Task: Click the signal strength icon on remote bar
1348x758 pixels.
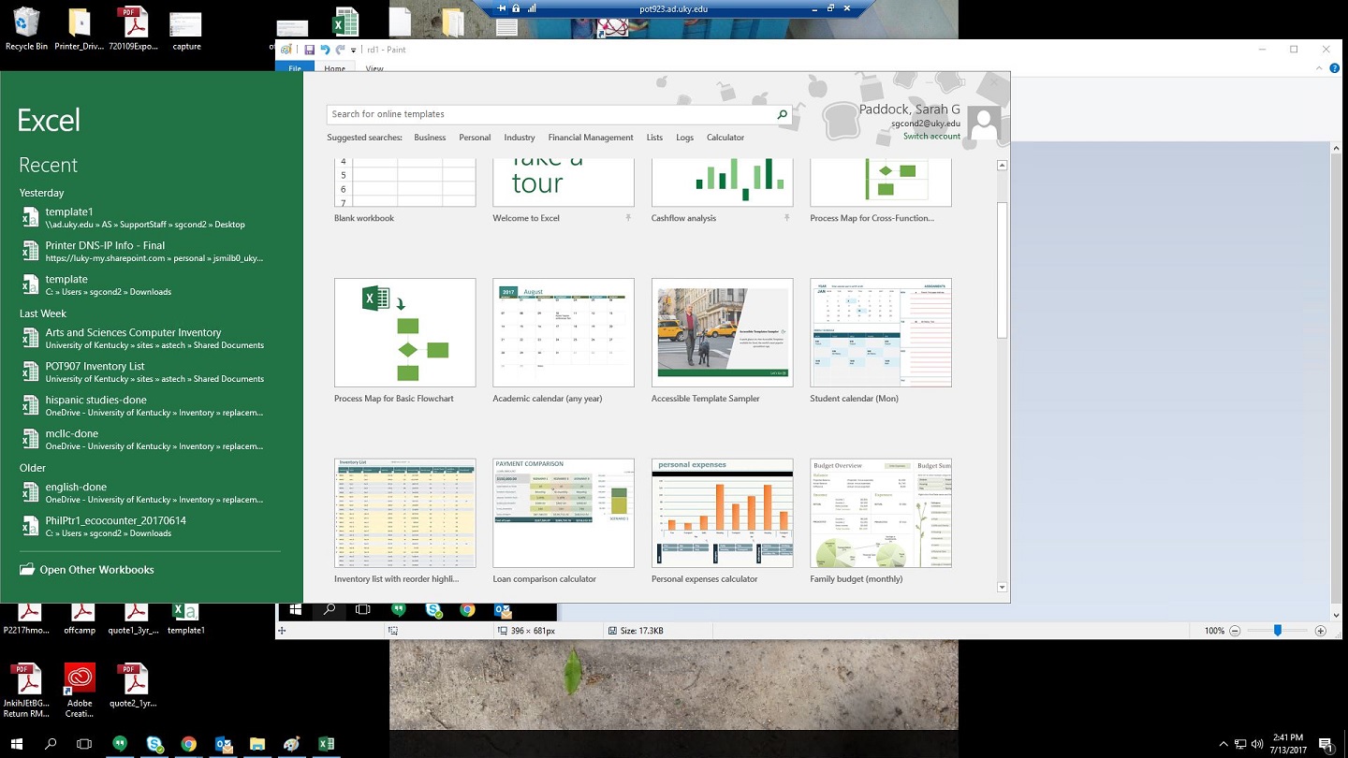Action: [532, 8]
